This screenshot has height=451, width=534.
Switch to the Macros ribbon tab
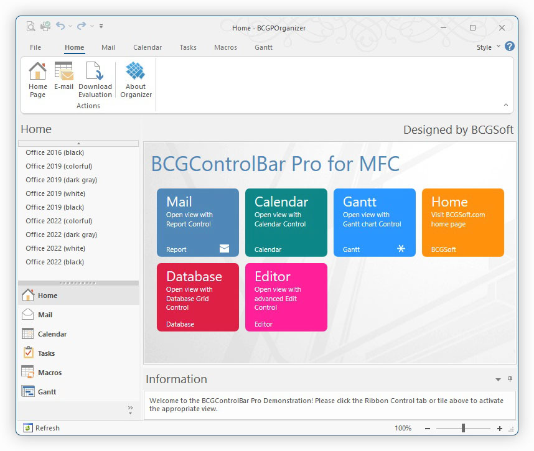pos(225,47)
